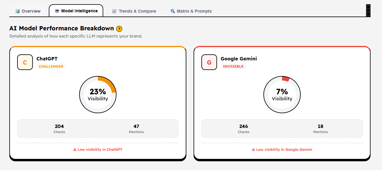Click the Google Gemini 7% visibility ring
The width and height of the screenshot is (382, 170).
[x=282, y=95]
